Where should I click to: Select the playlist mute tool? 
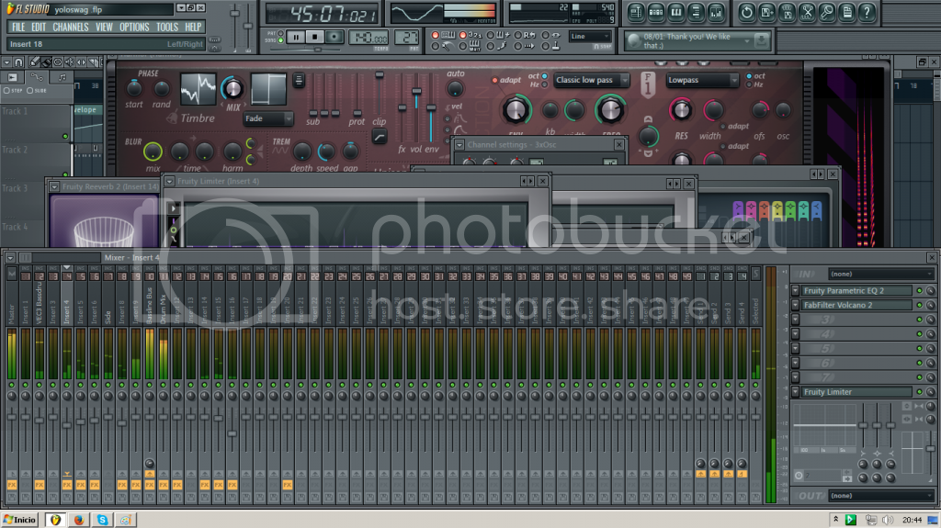pyautogui.click(x=70, y=62)
